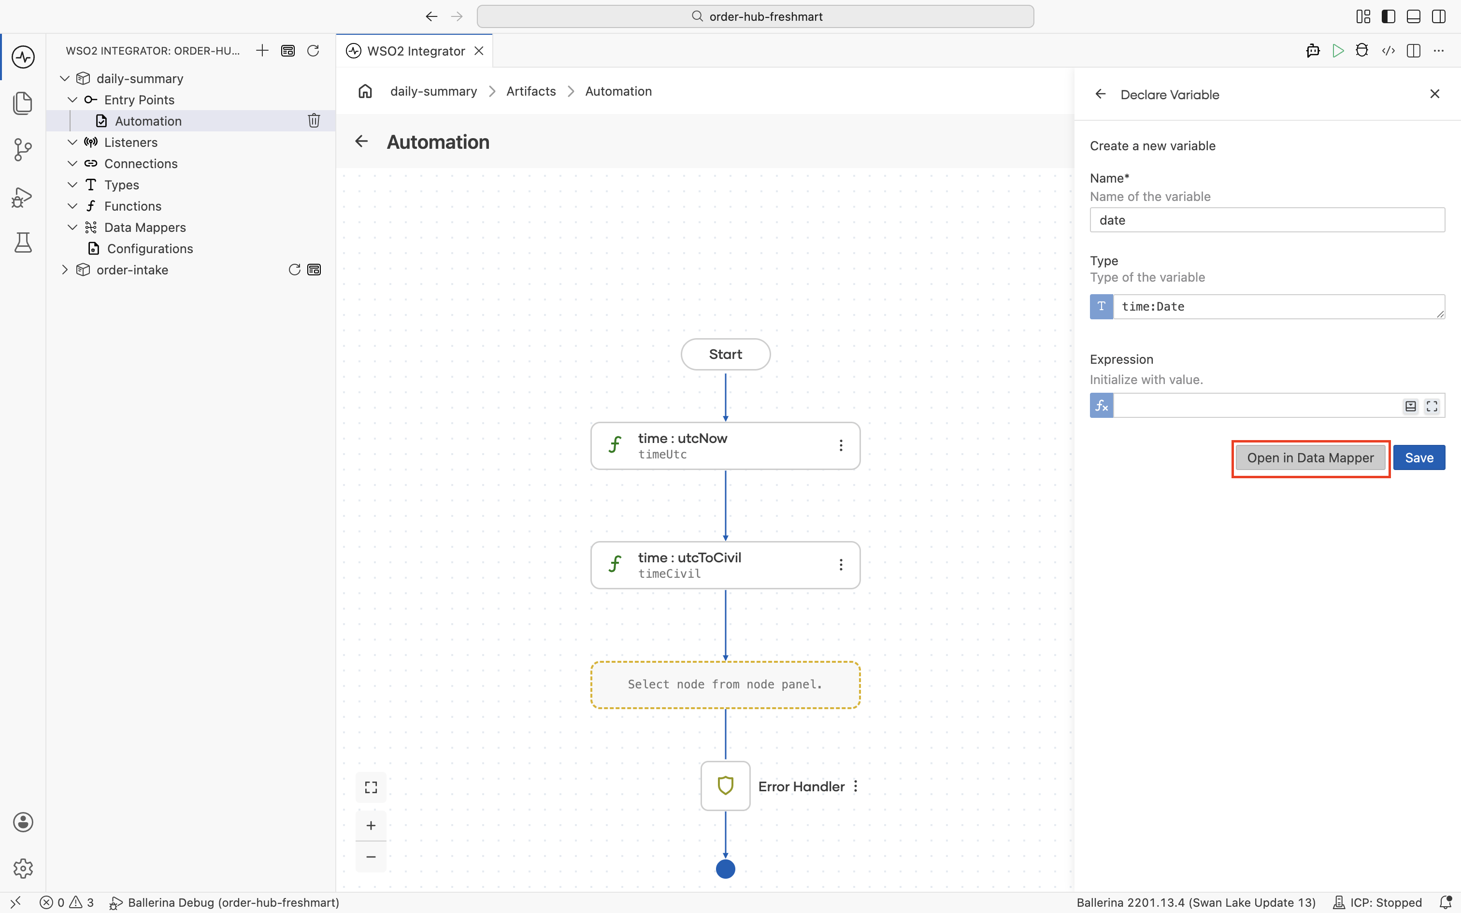Zoom in on the flow diagram

click(371, 826)
